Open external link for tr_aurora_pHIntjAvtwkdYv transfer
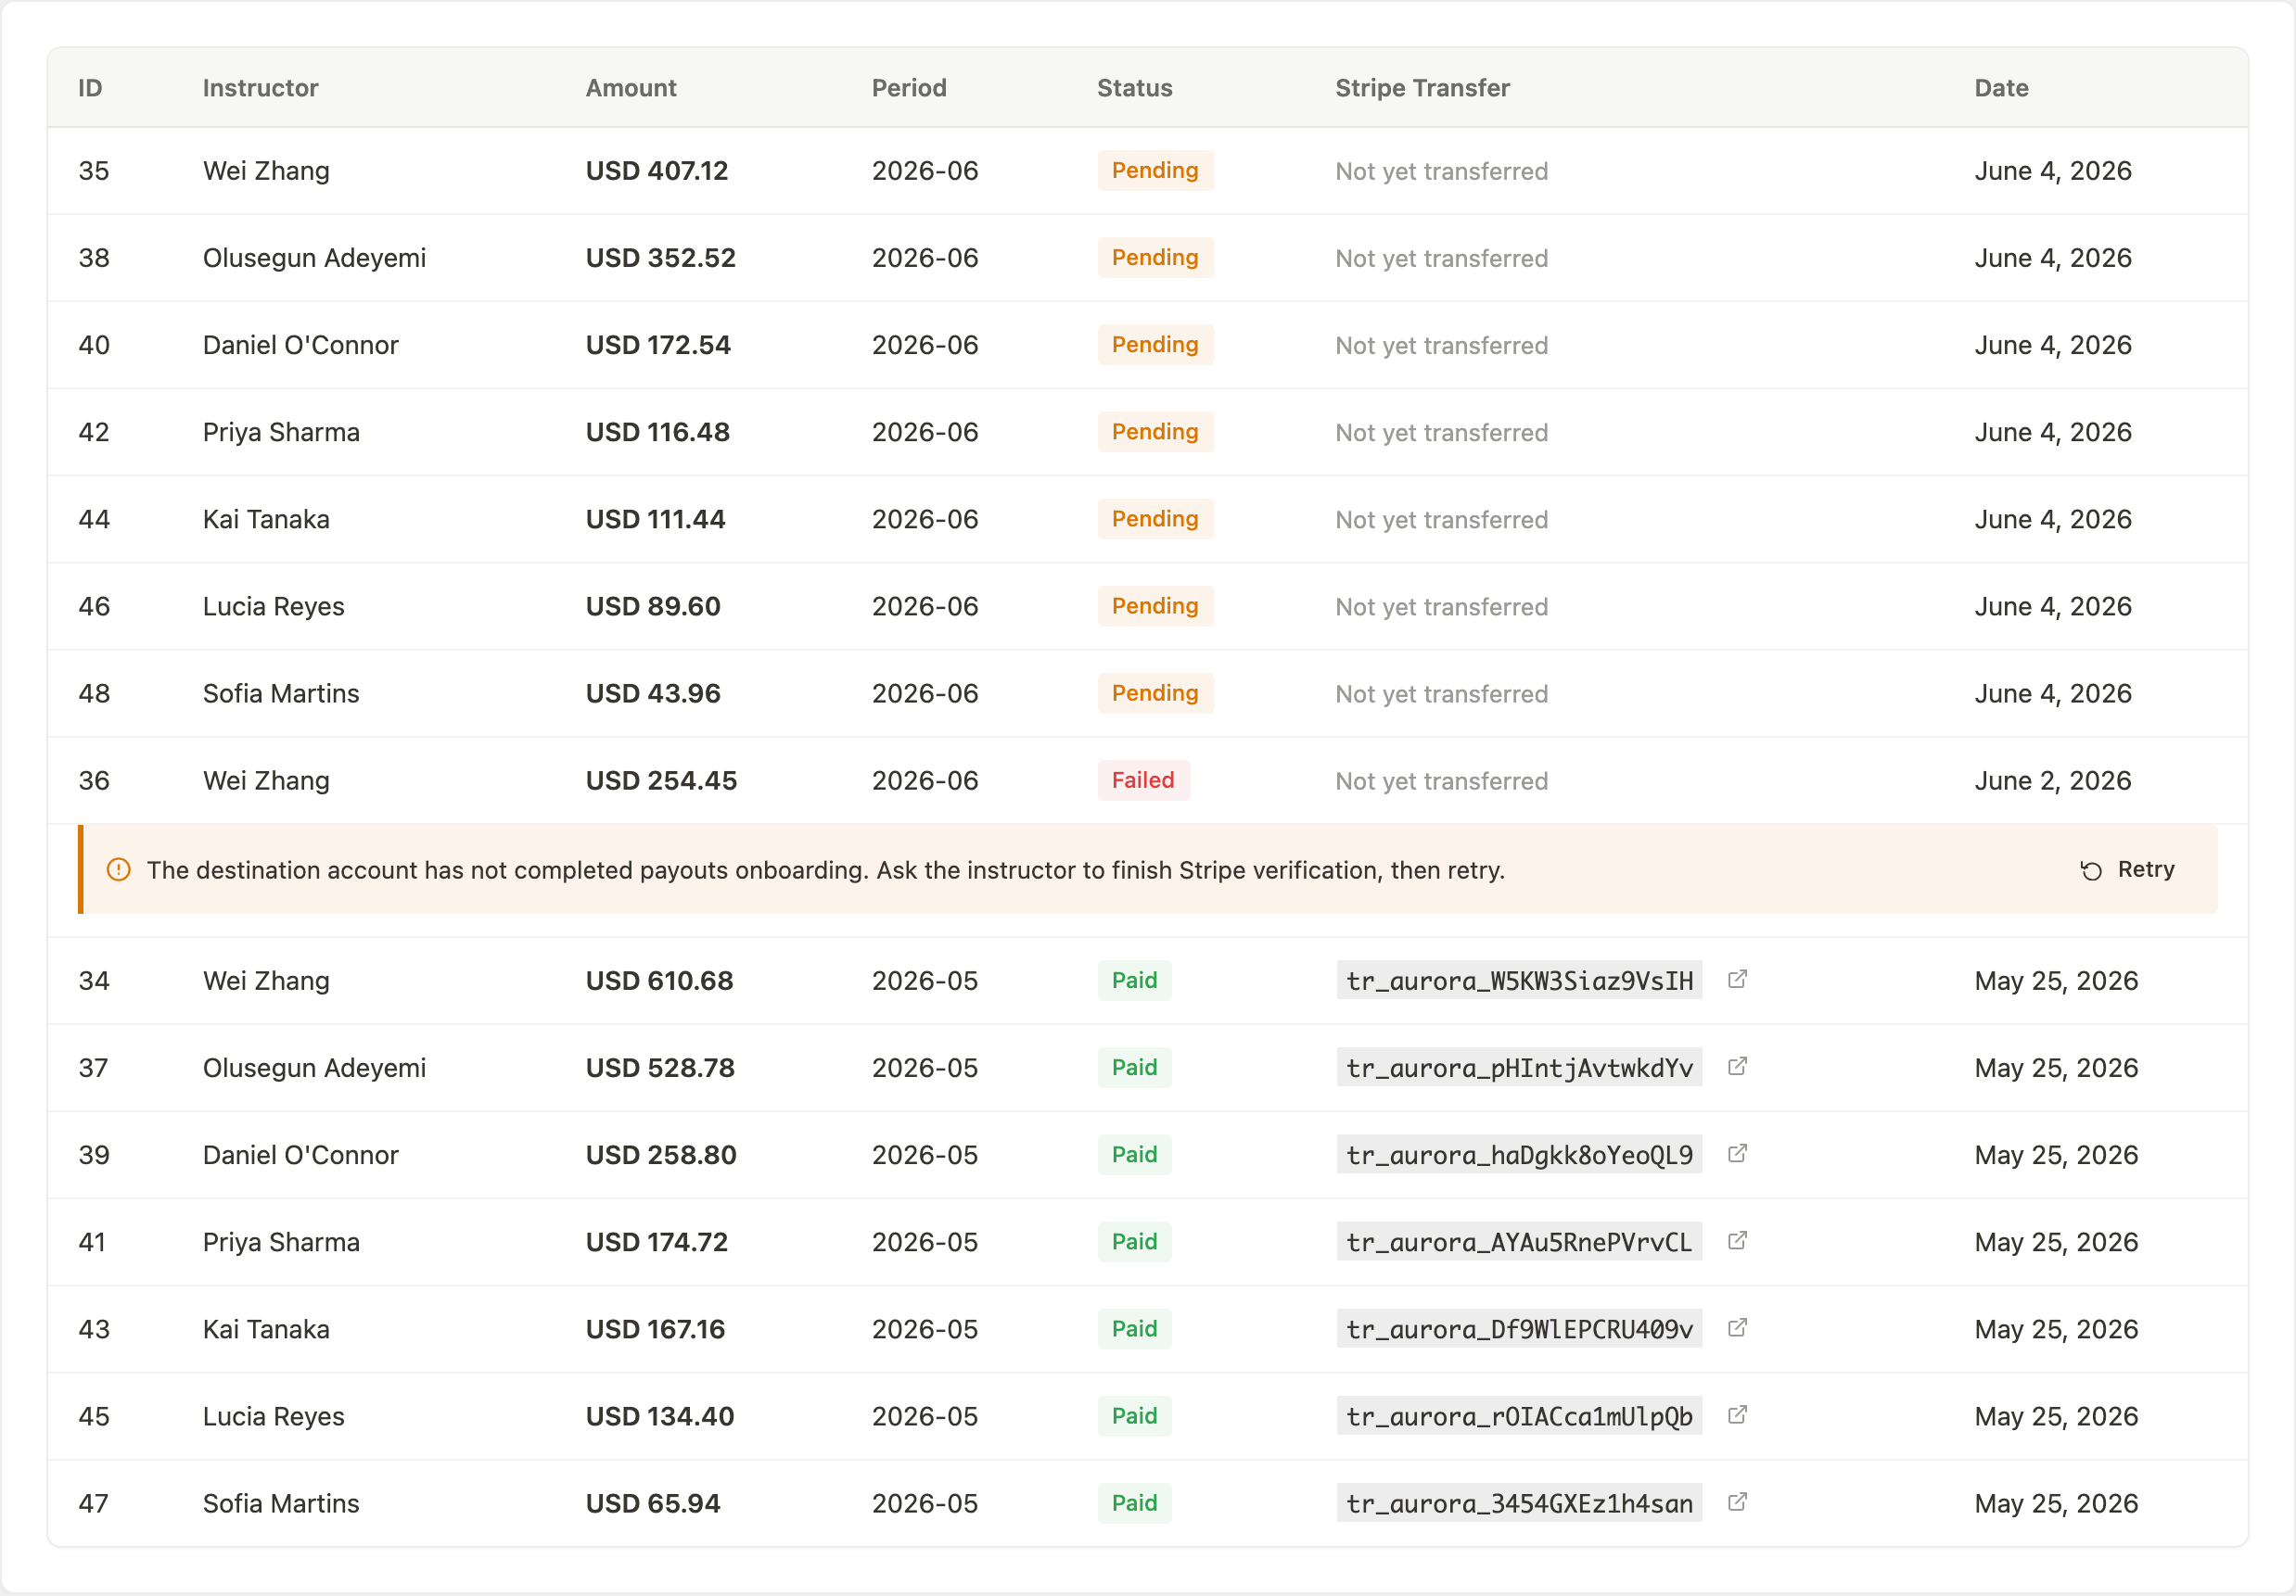Viewport: 2296px width, 1596px height. (x=1737, y=1067)
